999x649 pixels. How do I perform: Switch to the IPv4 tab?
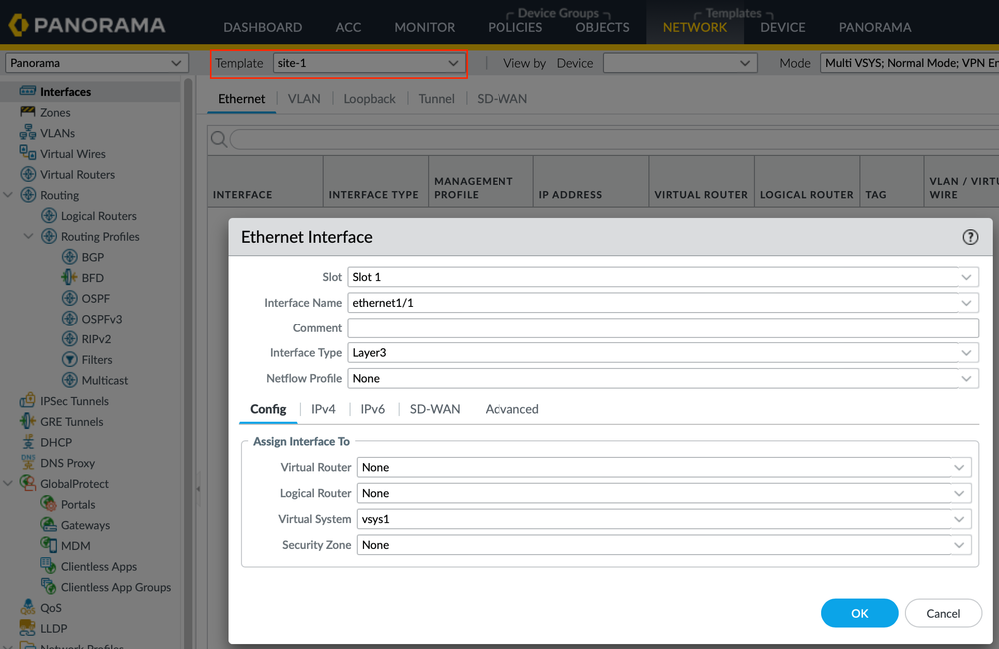click(x=323, y=409)
